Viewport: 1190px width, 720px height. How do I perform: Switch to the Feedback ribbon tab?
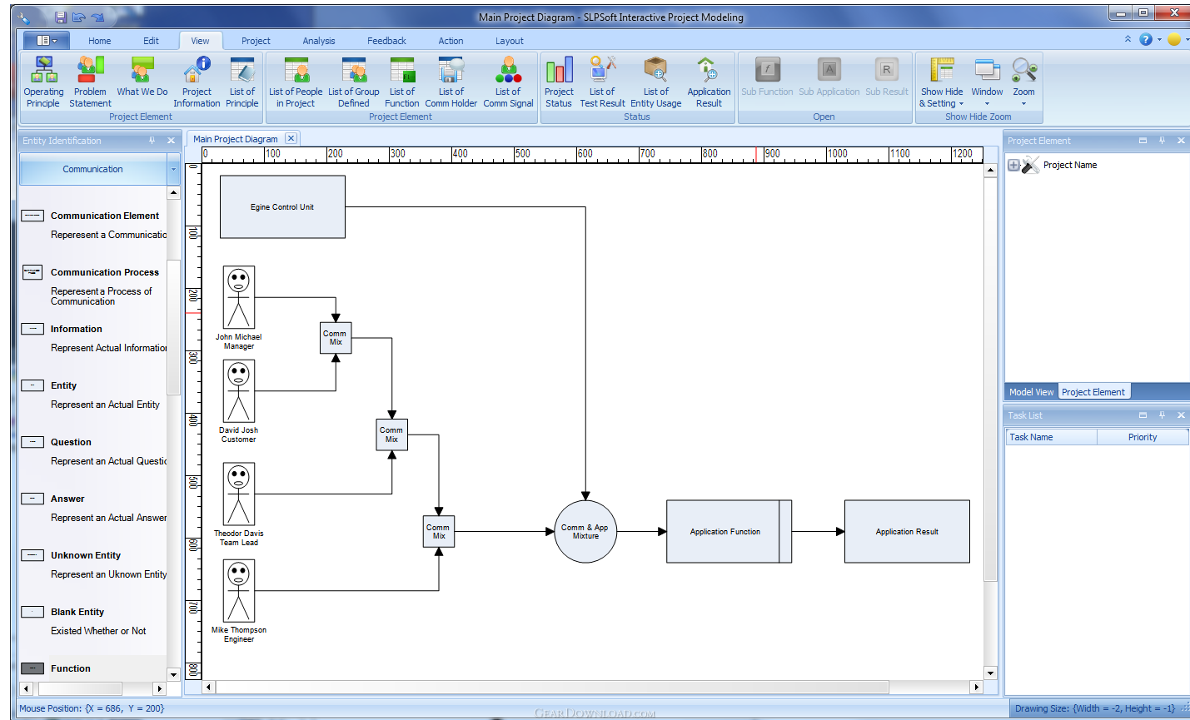(x=387, y=41)
